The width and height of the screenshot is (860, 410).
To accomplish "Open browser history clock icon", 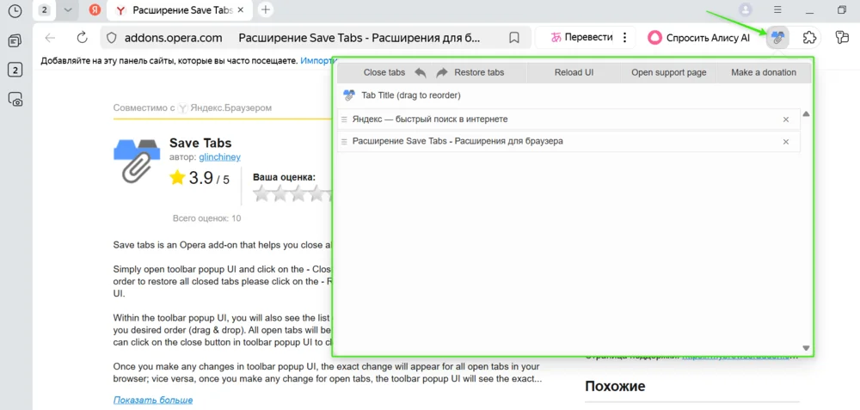I will pyautogui.click(x=15, y=10).
